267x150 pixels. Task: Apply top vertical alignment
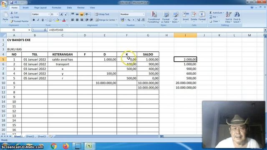pos(73,14)
